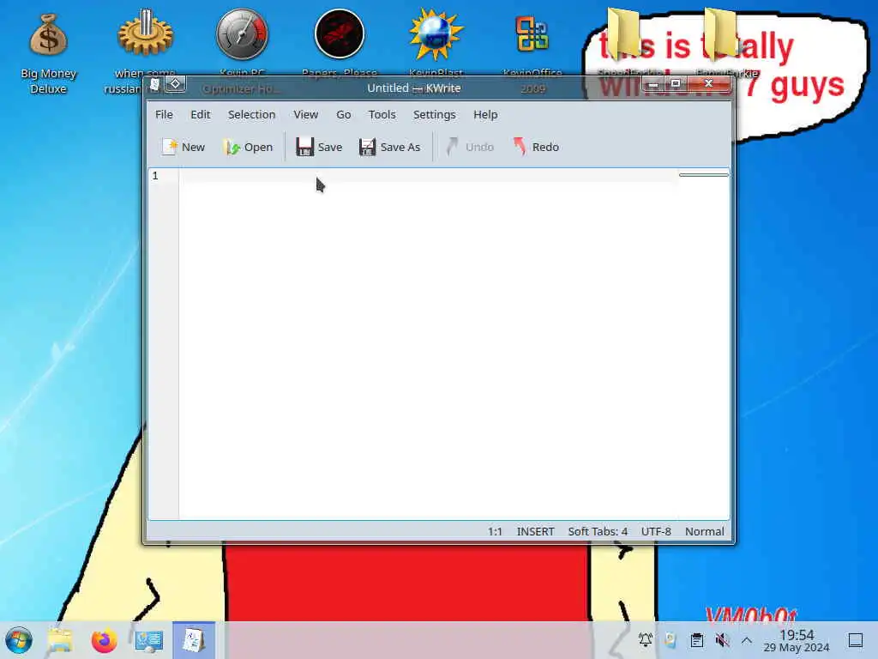Save the document using the Save icon

pyautogui.click(x=304, y=147)
